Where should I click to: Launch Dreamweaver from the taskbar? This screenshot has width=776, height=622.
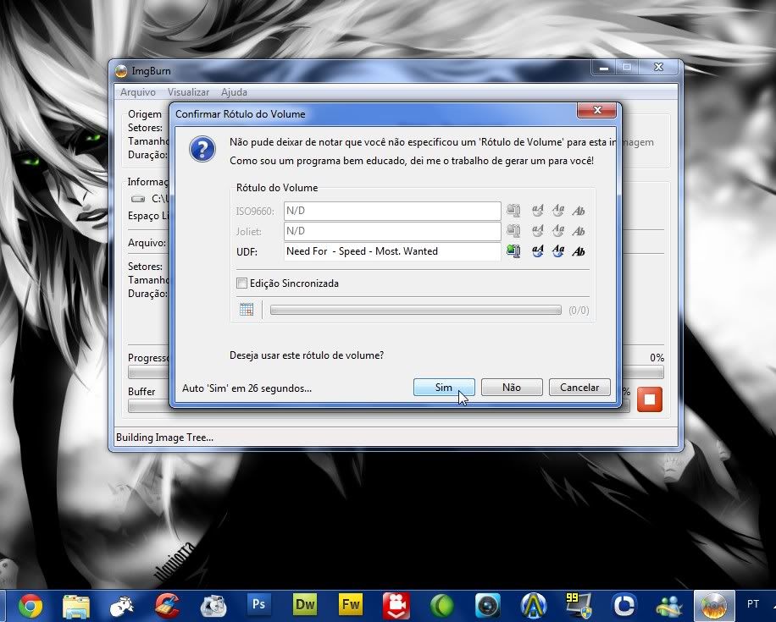304,604
